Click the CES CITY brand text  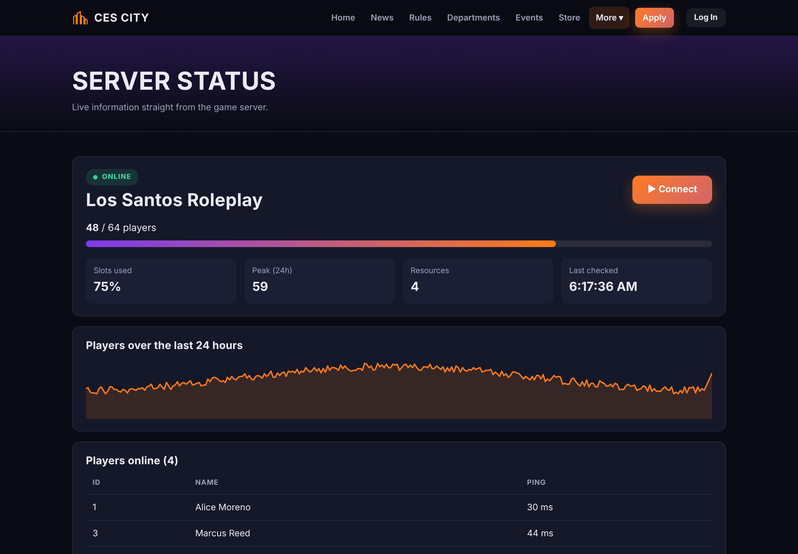pos(121,18)
